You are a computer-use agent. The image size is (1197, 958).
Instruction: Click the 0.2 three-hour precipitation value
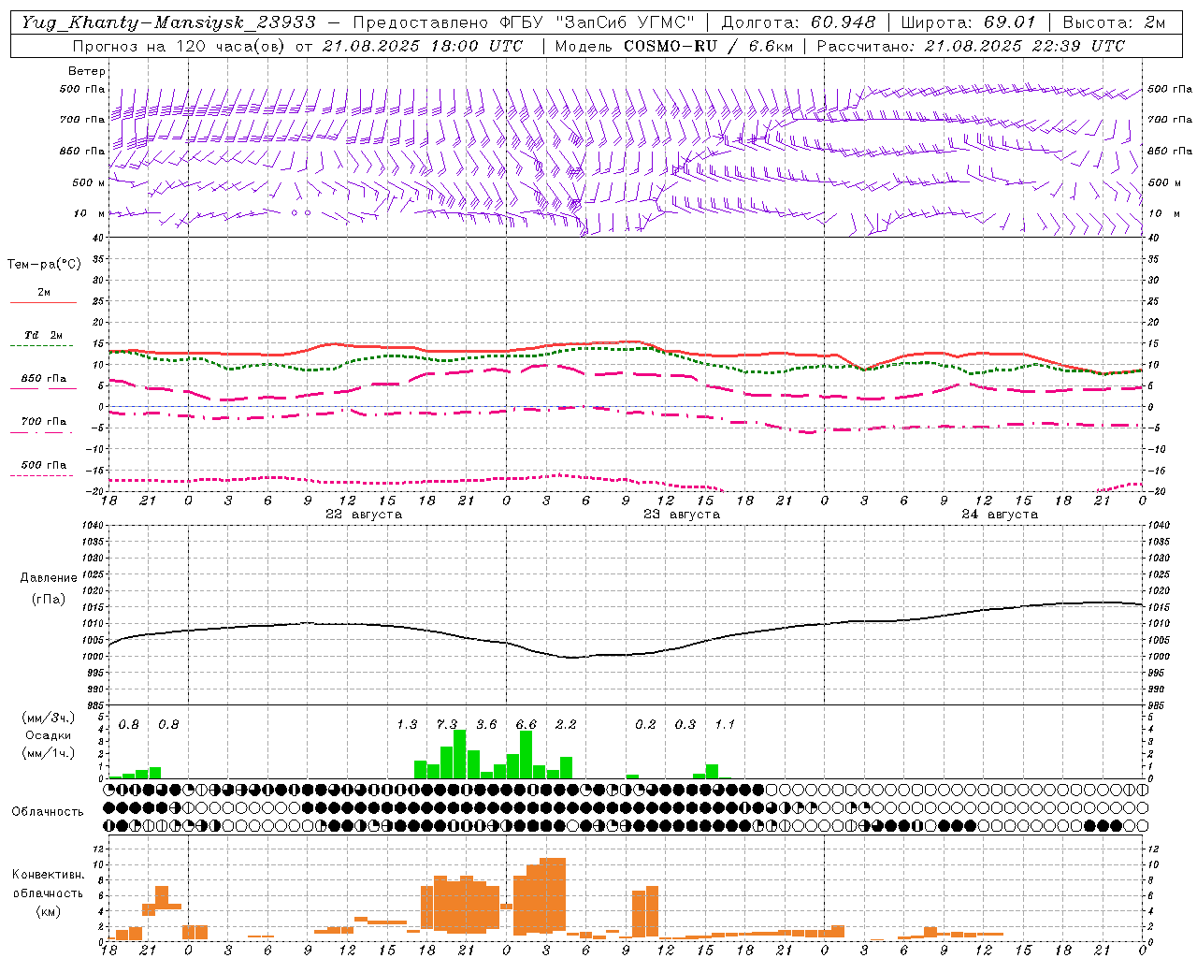(x=645, y=725)
